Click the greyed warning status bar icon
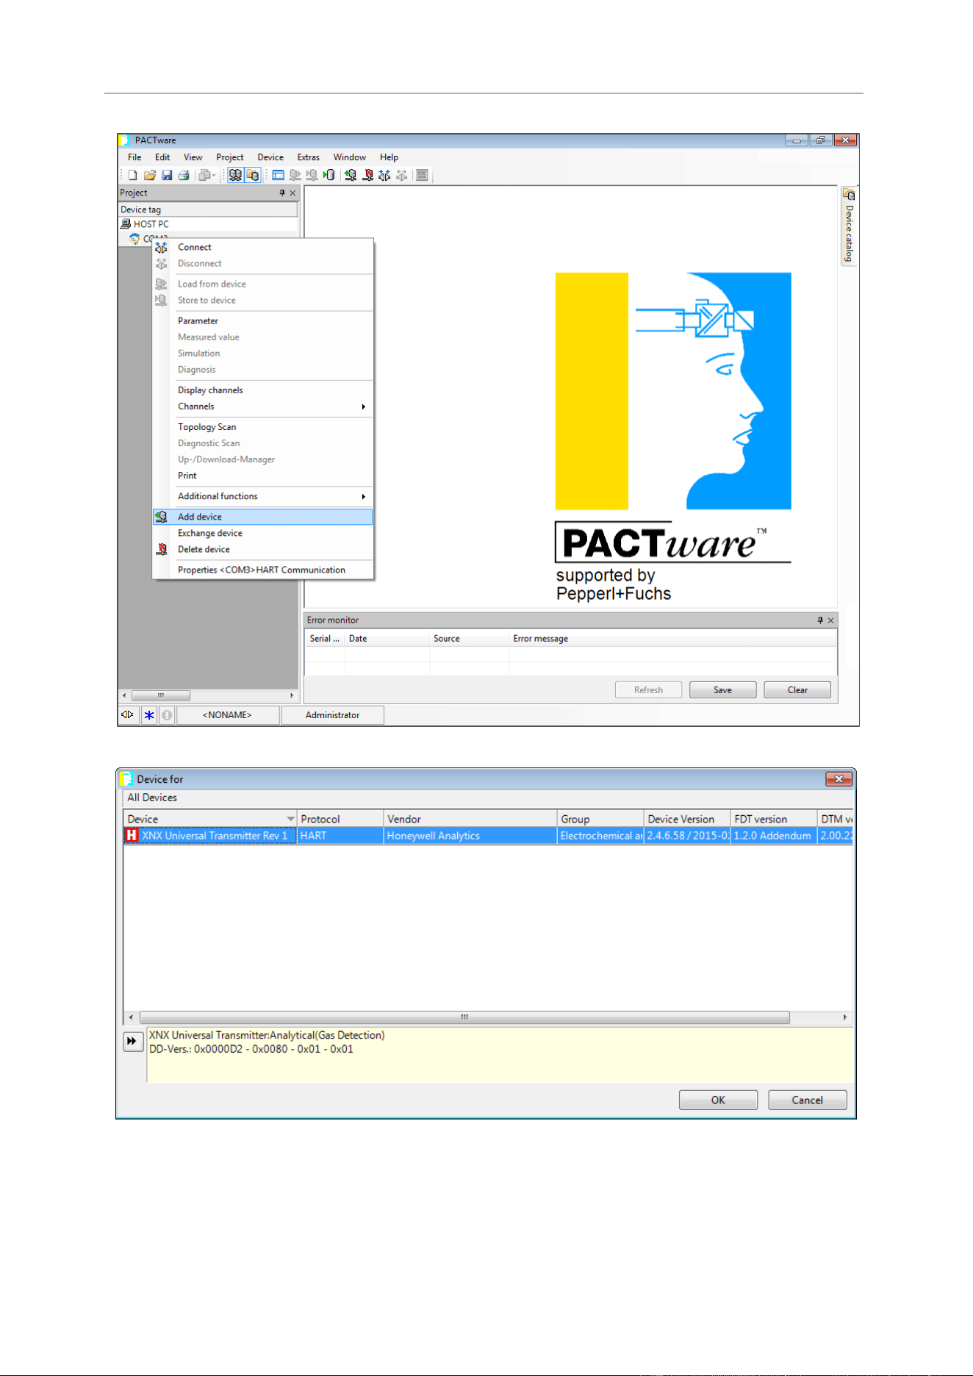The height and width of the screenshot is (1376, 973). pos(167,714)
